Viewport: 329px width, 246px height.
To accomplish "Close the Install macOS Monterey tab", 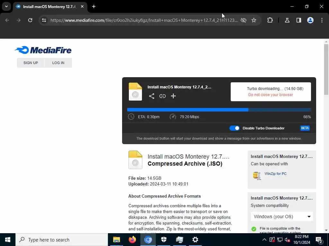I will click(82, 6).
